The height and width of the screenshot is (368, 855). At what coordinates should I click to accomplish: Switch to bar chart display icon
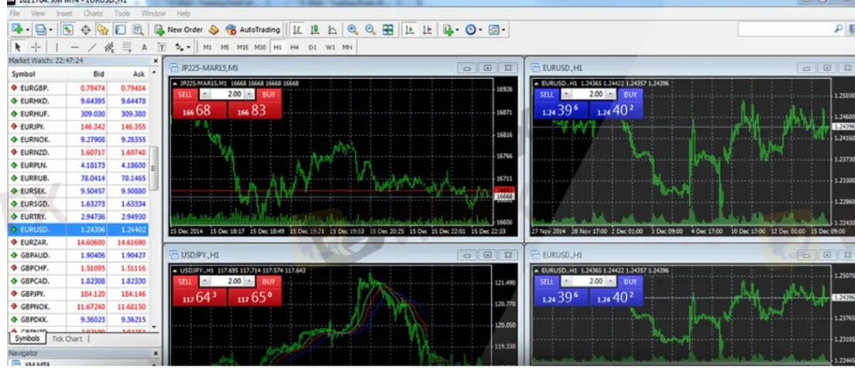(x=297, y=29)
